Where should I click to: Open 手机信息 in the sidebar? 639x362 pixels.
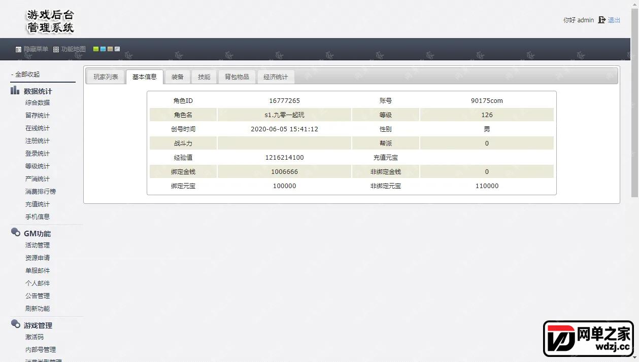click(38, 216)
